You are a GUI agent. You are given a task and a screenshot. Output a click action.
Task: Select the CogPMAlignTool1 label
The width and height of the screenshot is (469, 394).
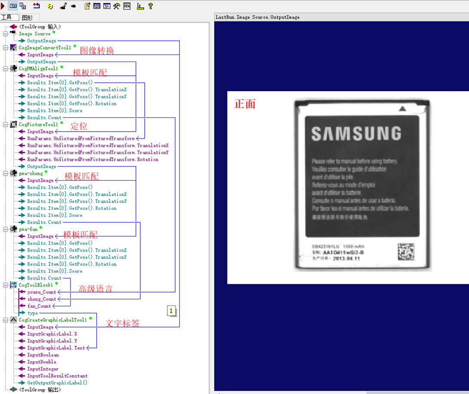click(38, 69)
